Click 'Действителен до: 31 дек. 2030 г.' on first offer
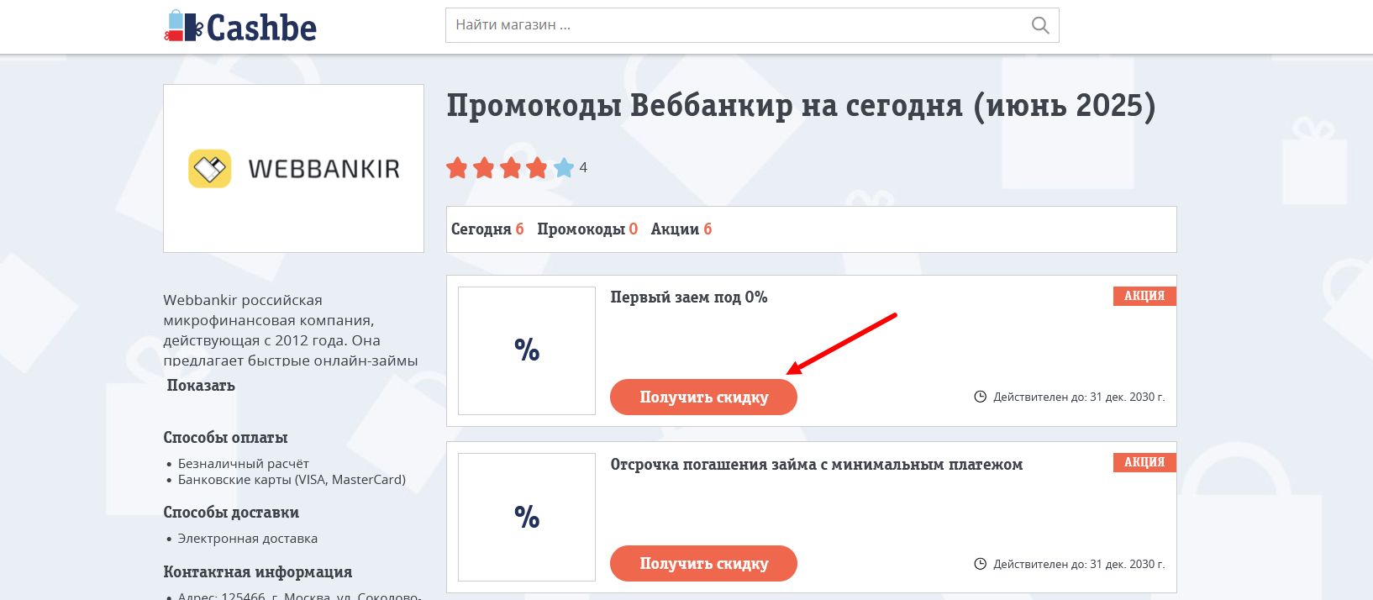 coord(1079,397)
